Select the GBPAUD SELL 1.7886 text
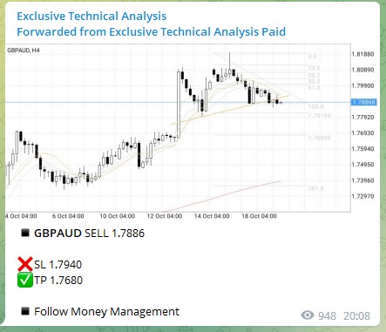This screenshot has width=386, height=332. click(x=89, y=234)
